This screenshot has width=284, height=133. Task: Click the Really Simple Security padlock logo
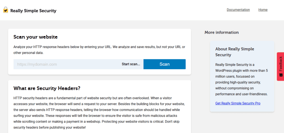pyautogui.click(x=6, y=10)
